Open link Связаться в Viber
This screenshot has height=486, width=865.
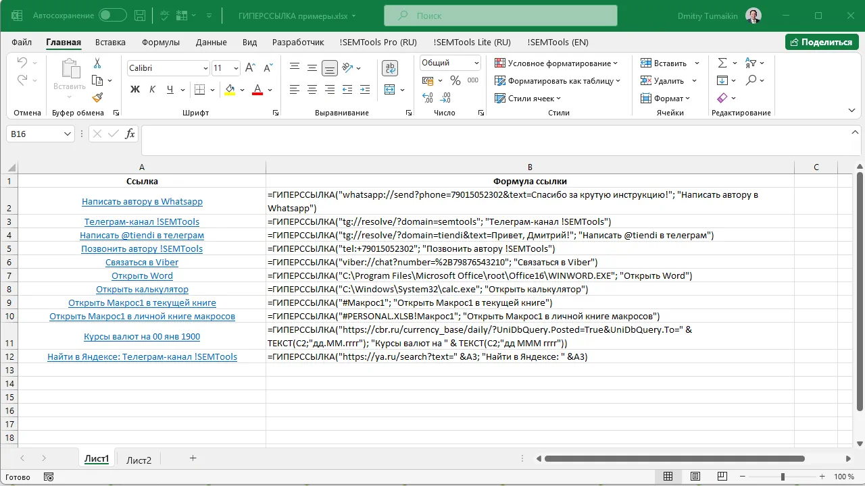coord(142,262)
